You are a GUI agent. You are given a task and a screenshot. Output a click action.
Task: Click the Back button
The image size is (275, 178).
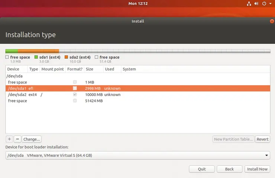(x=229, y=169)
